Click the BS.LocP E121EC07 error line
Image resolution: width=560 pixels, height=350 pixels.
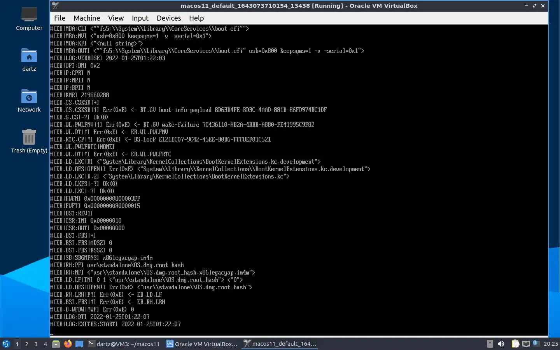click(x=161, y=139)
